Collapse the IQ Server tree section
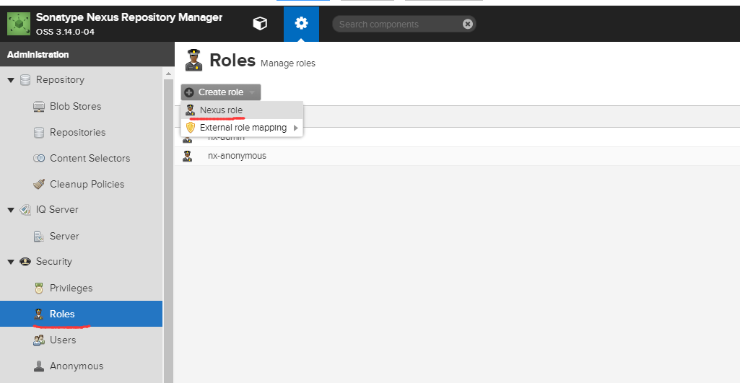This screenshot has height=383, width=740. pyautogui.click(x=11, y=210)
